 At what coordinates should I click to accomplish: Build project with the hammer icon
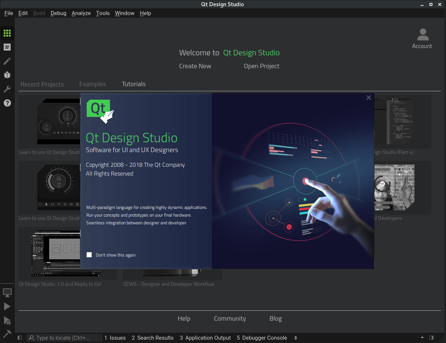point(7,333)
